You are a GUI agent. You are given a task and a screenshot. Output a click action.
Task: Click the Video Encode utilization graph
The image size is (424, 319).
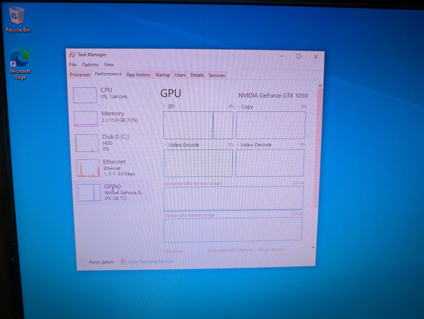pyautogui.click(x=198, y=163)
